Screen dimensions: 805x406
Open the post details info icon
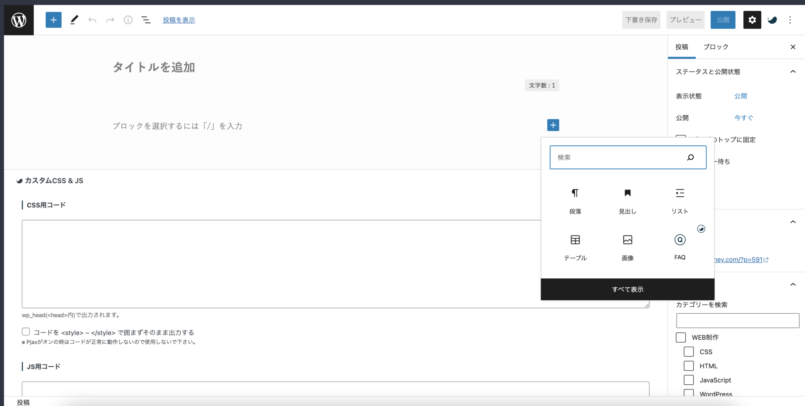(x=128, y=20)
